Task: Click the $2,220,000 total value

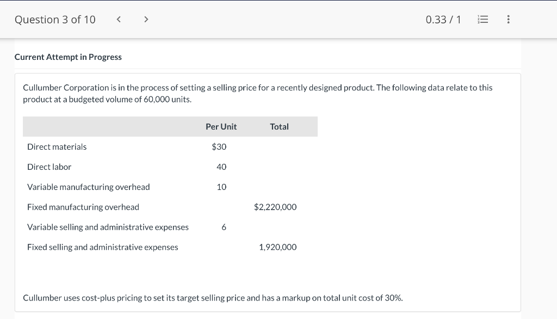Action: 275,207
